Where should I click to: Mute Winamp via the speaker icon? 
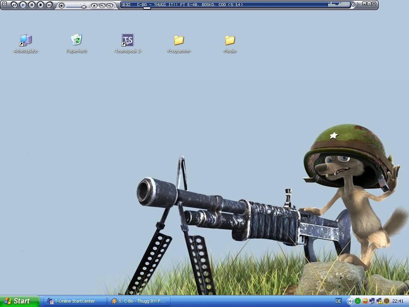(x=62, y=6)
